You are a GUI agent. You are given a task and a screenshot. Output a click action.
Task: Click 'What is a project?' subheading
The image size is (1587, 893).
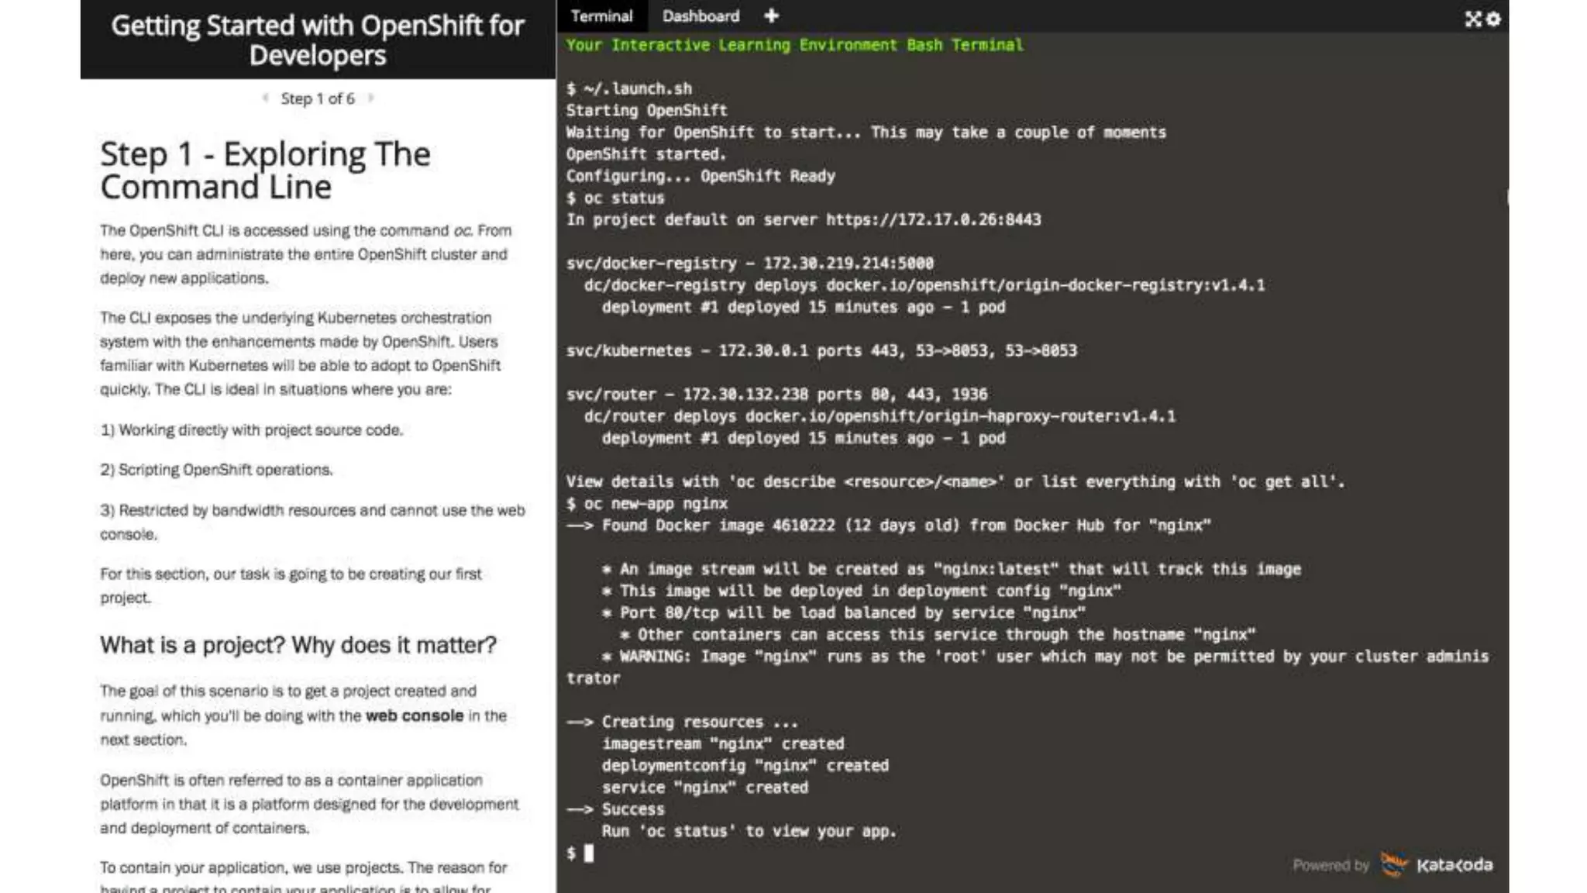298,645
